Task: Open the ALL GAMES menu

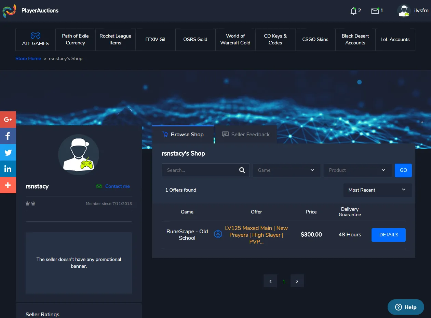Action: click(36, 40)
